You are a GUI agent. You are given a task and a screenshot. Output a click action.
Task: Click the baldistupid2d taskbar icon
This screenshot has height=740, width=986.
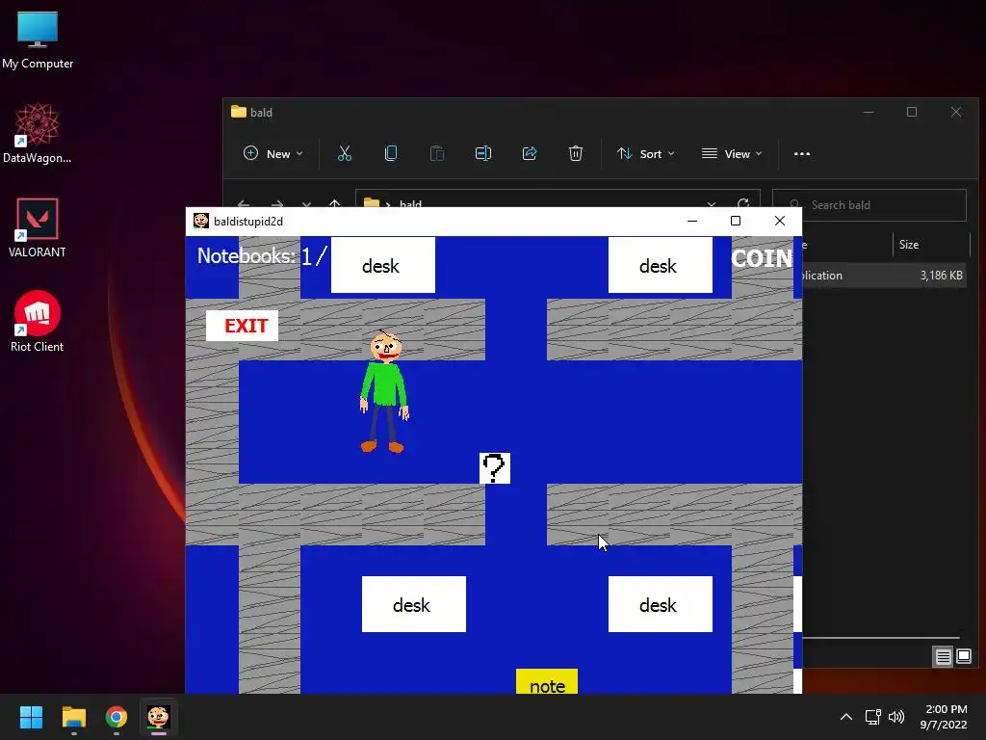(159, 717)
